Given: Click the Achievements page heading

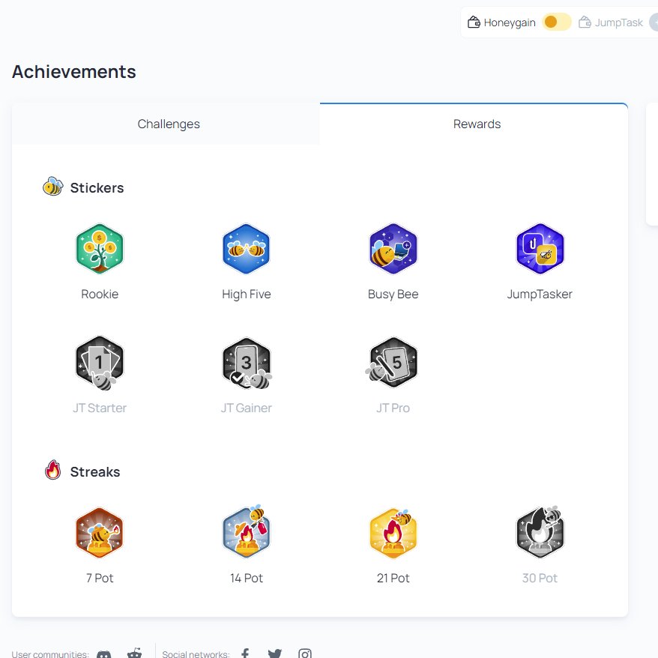Looking at the screenshot, I should (74, 71).
